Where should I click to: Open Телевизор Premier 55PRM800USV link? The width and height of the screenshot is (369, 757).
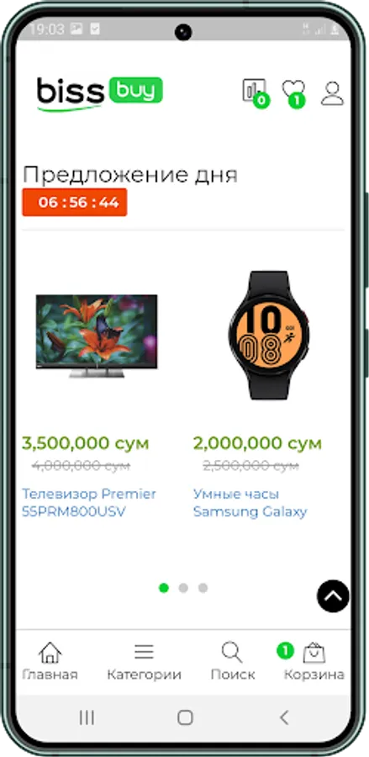pos(89,503)
